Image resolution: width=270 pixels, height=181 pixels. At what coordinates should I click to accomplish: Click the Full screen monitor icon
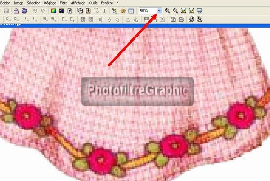(200, 10)
